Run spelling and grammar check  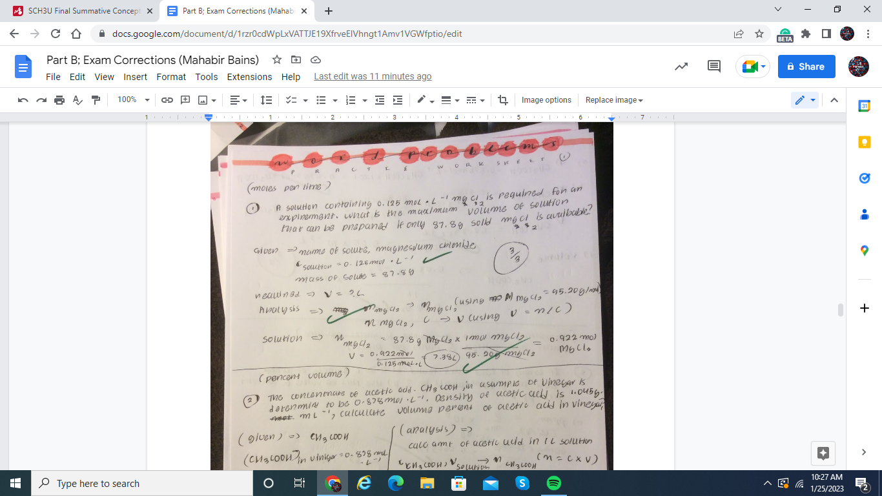coord(76,99)
